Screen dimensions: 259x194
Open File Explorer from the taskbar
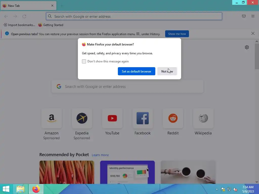click(x=20, y=189)
